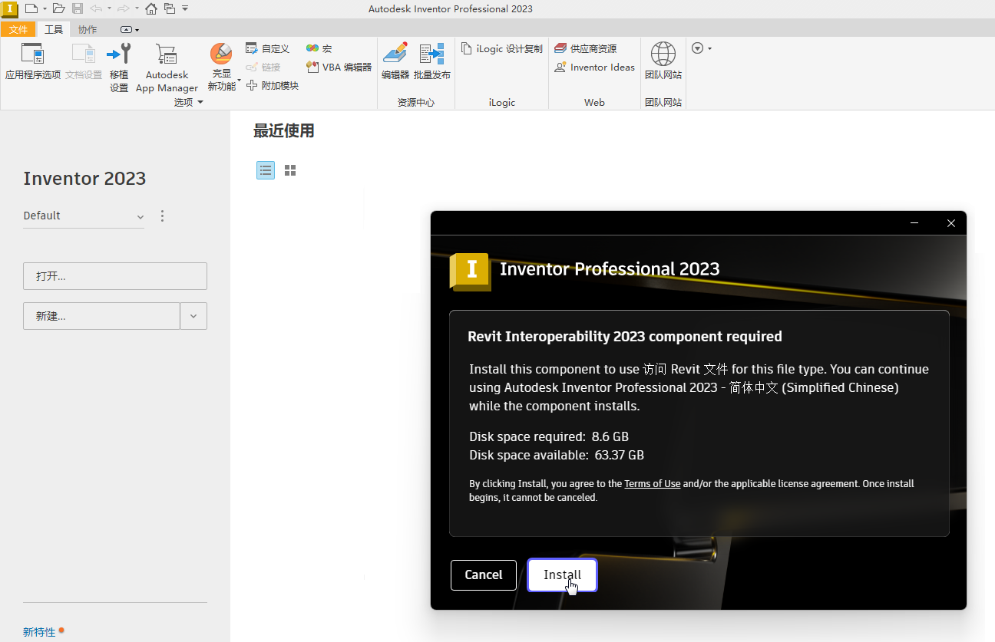
Task: Toggle the ribbon minimize button
Action: (127, 30)
